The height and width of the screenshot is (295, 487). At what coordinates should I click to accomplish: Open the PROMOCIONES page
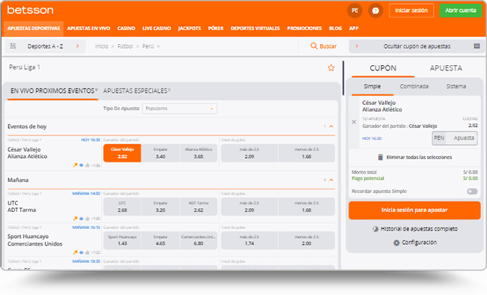coord(304,28)
